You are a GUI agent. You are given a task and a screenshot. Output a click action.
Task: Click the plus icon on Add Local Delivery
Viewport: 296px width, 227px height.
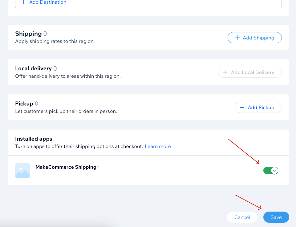(225, 72)
